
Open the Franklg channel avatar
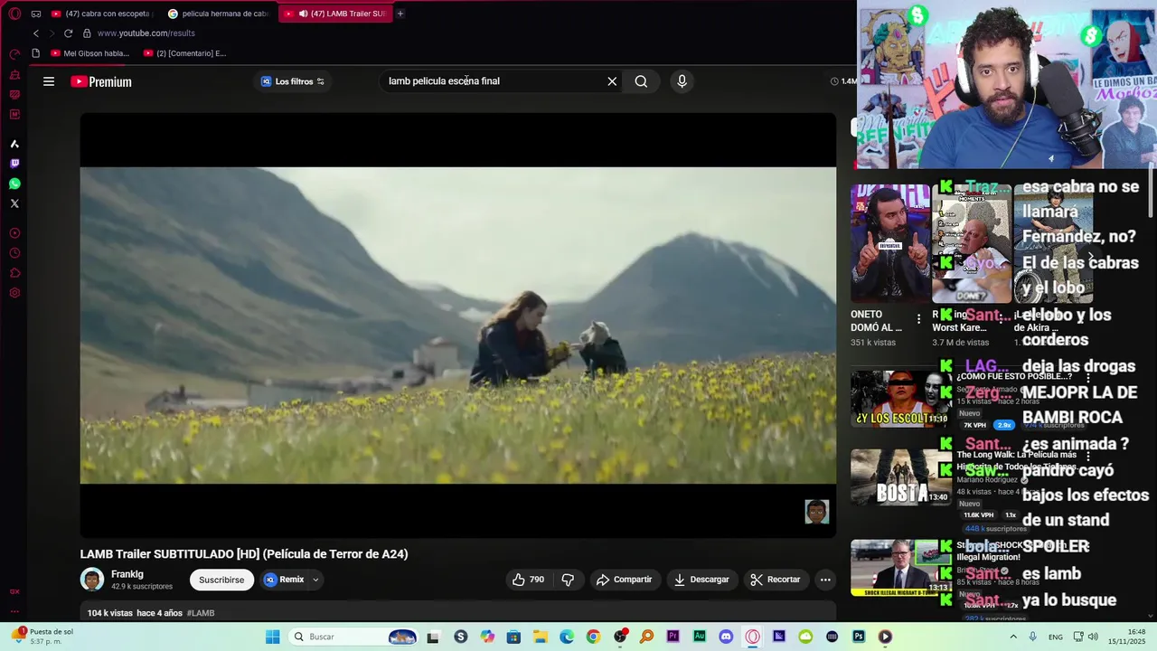[92, 580]
